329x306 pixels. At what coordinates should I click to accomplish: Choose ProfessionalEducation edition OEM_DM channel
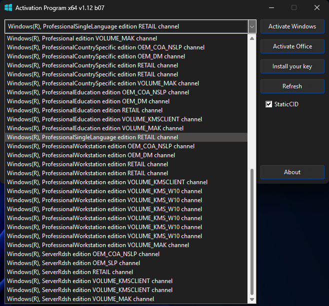pyautogui.click(x=126, y=101)
